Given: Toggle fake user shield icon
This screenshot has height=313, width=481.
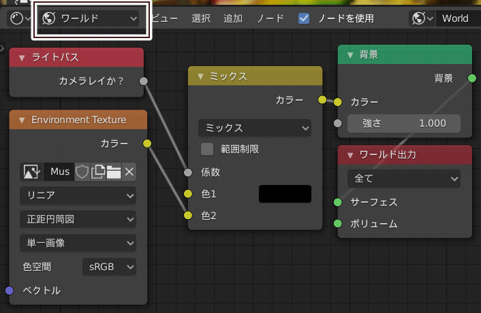Looking at the screenshot, I should click(82, 171).
